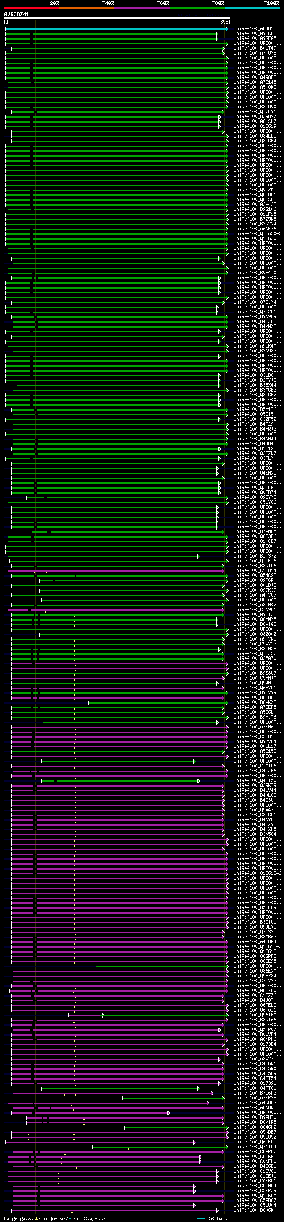Open hit UniRef100_B5X1T6
The image size is (284, 1222).
pos(255,409)
